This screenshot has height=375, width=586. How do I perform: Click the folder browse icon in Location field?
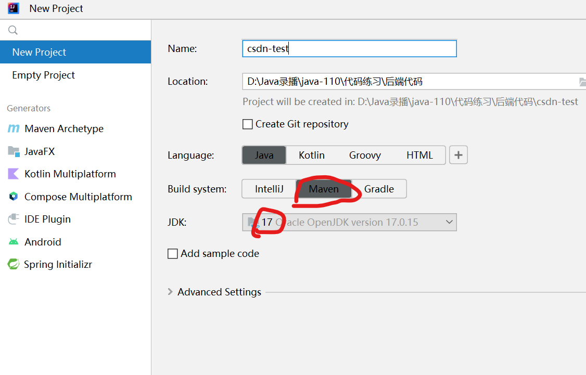coord(582,82)
